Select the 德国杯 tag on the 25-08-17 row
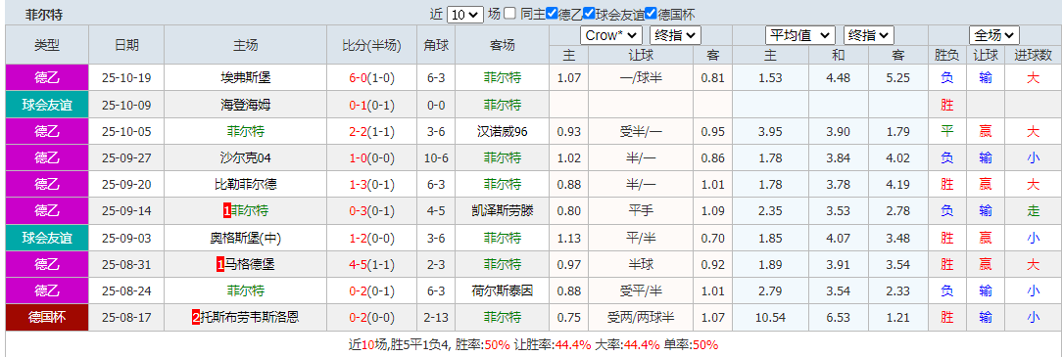Viewport: 1063px width, 357px height. pyautogui.click(x=47, y=316)
